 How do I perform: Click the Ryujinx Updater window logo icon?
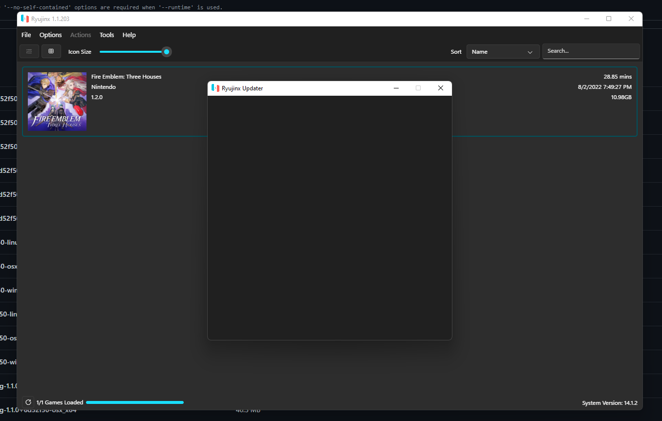pos(215,88)
